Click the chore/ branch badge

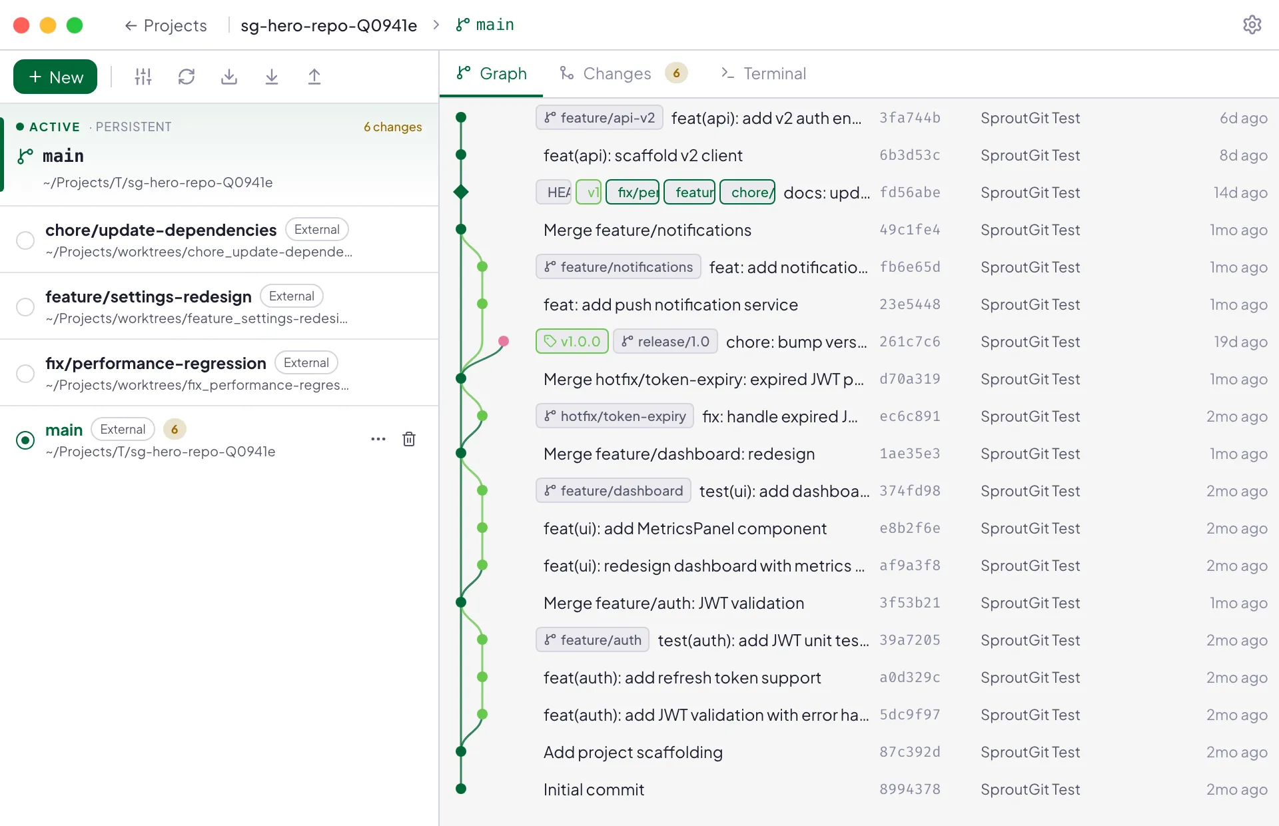tap(747, 192)
